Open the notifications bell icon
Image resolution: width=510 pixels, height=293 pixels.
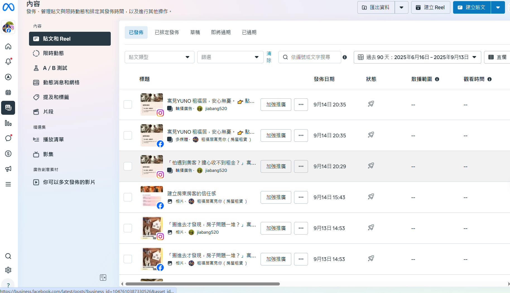8,62
